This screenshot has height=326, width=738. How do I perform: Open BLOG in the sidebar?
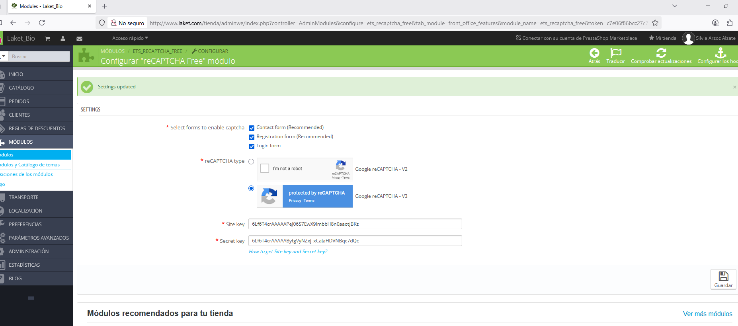pyautogui.click(x=36, y=279)
